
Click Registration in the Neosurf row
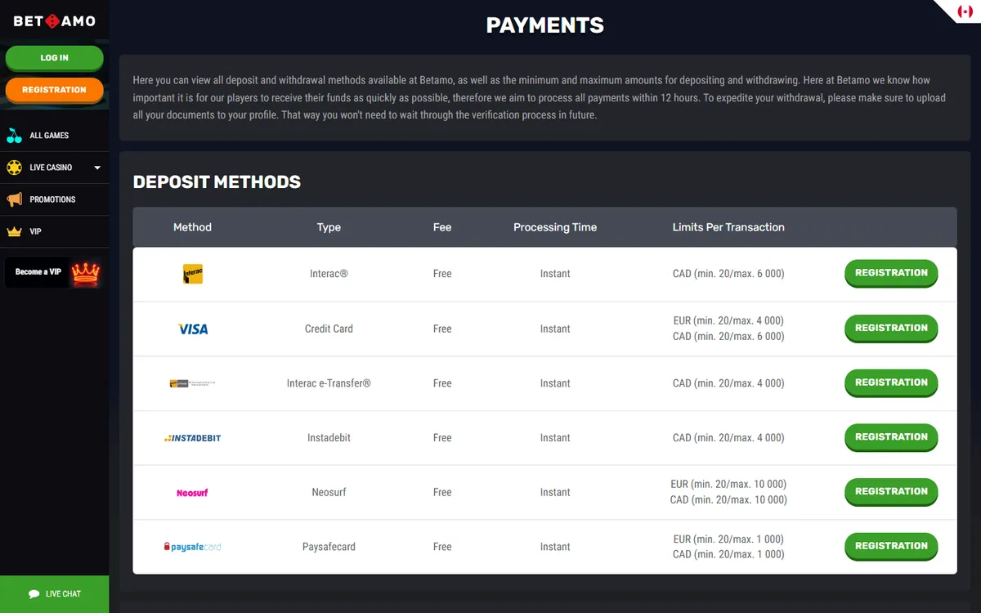coord(891,492)
